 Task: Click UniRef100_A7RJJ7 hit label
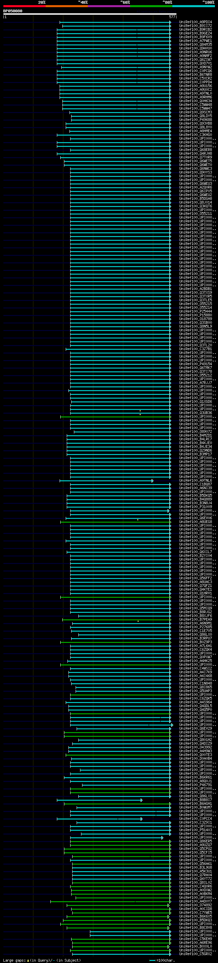coord(195,383)
